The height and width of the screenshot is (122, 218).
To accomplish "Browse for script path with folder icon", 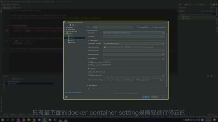I will click(163, 33).
